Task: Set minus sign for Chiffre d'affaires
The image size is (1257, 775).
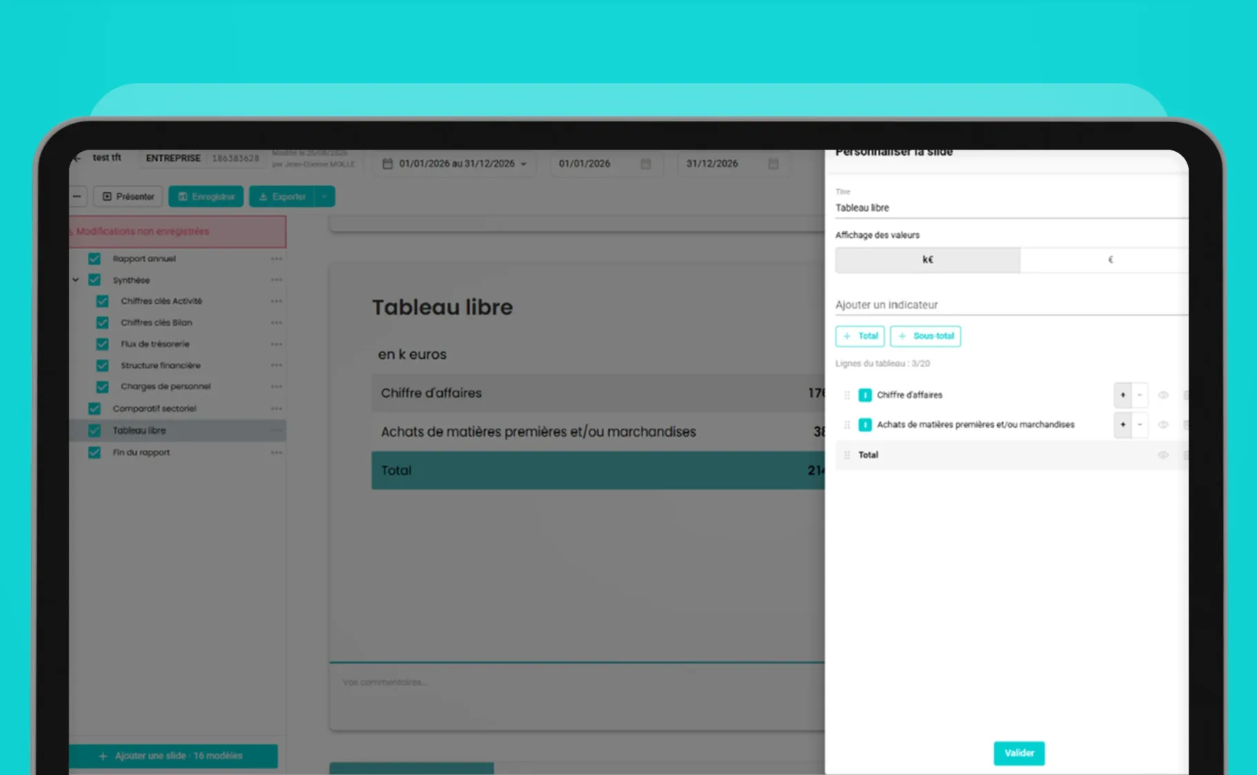Action: click(1140, 395)
